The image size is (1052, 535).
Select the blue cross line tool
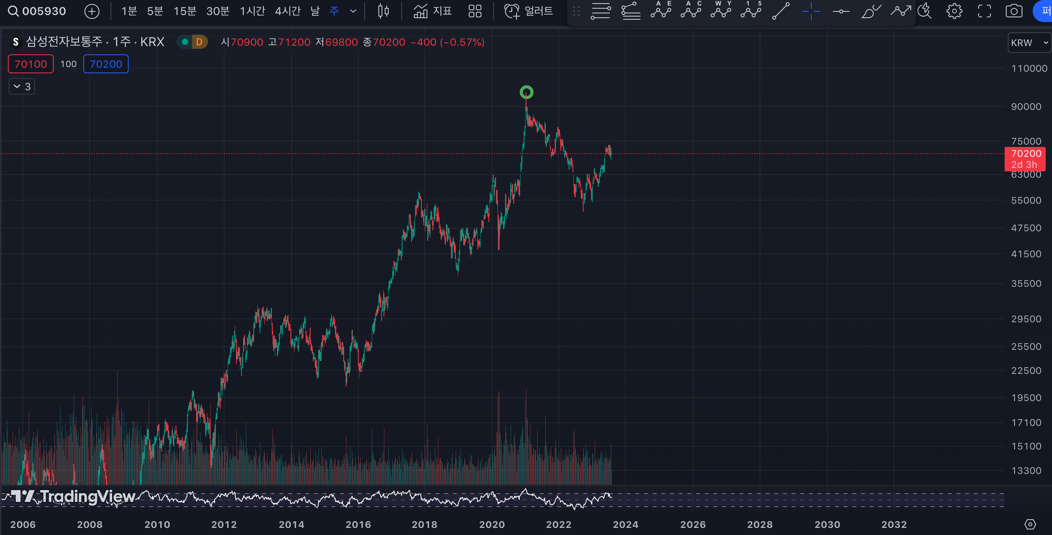click(811, 11)
